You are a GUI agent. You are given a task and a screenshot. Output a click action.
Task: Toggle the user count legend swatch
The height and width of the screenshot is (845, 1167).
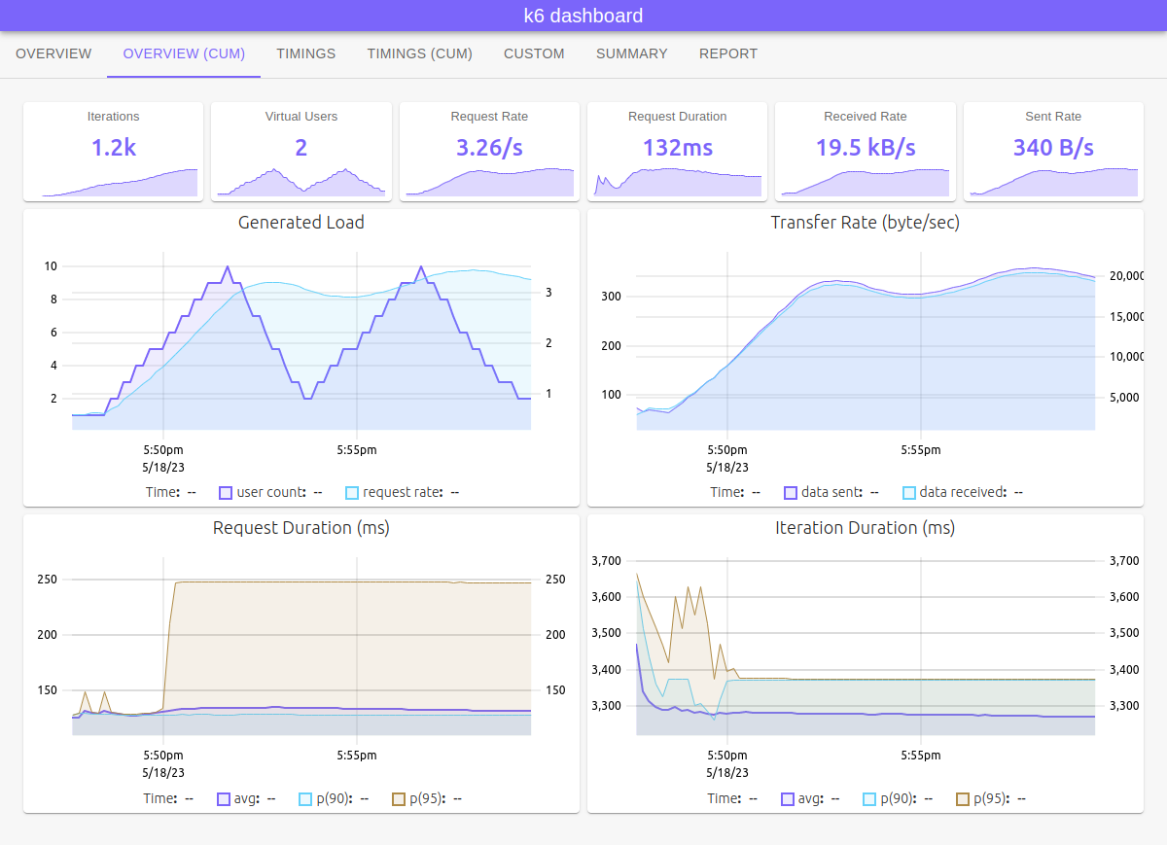pyautogui.click(x=226, y=493)
